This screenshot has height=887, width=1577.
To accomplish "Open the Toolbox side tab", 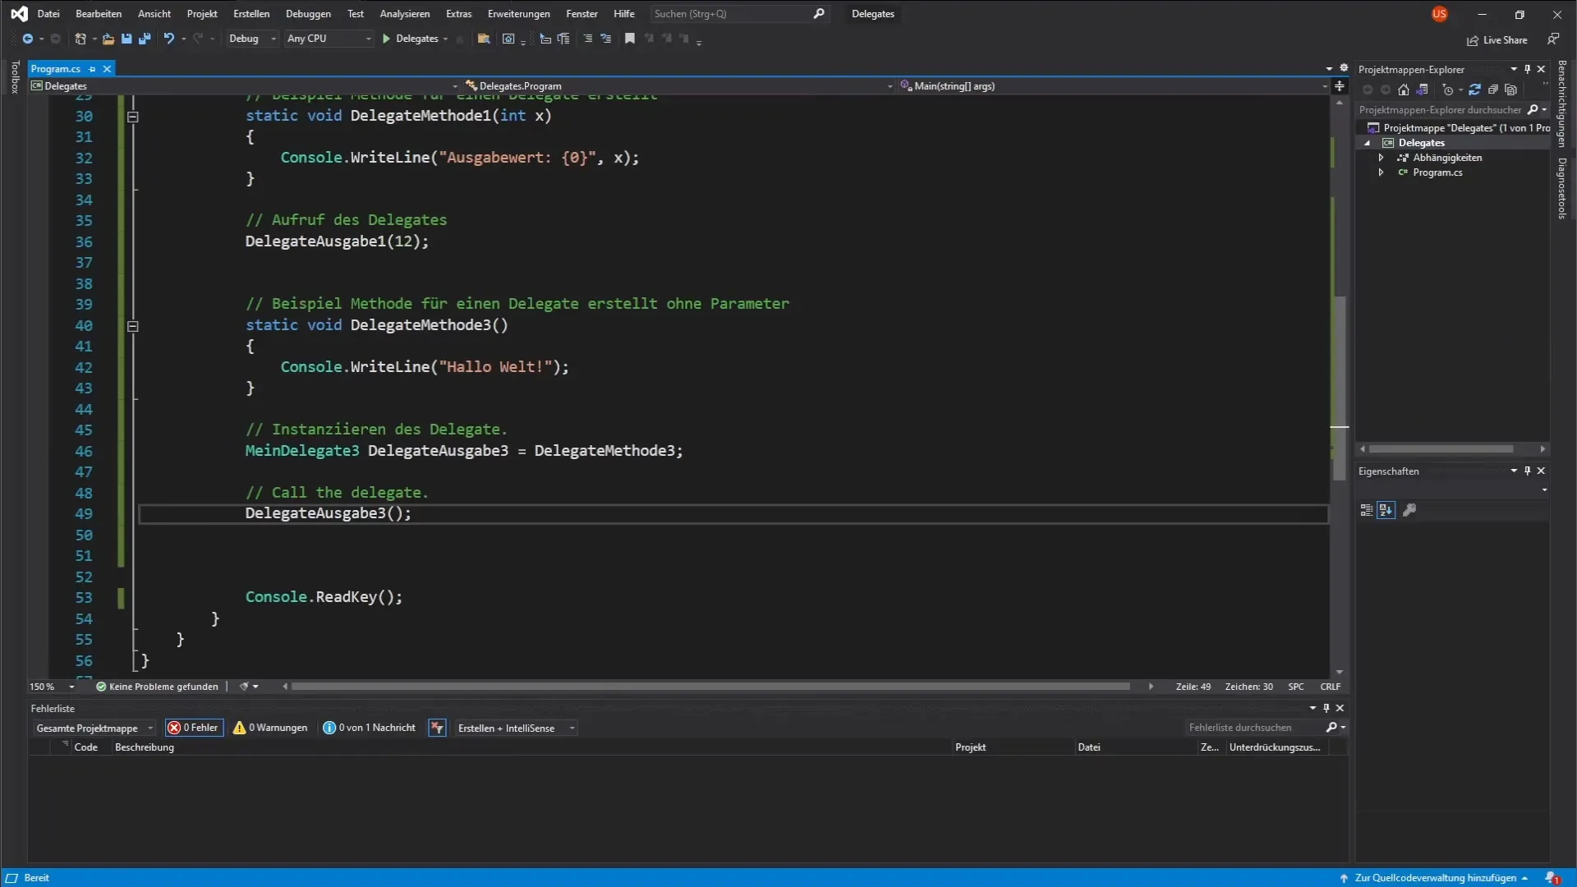I will [x=15, y=77].
